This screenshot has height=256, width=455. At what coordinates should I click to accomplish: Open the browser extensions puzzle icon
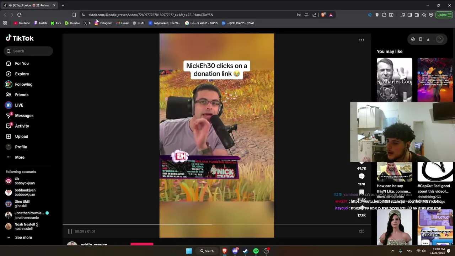pyautogui.click(x=384, y=15)
